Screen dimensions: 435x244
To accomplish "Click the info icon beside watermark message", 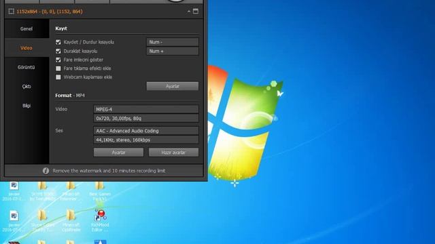I will 46,171.
